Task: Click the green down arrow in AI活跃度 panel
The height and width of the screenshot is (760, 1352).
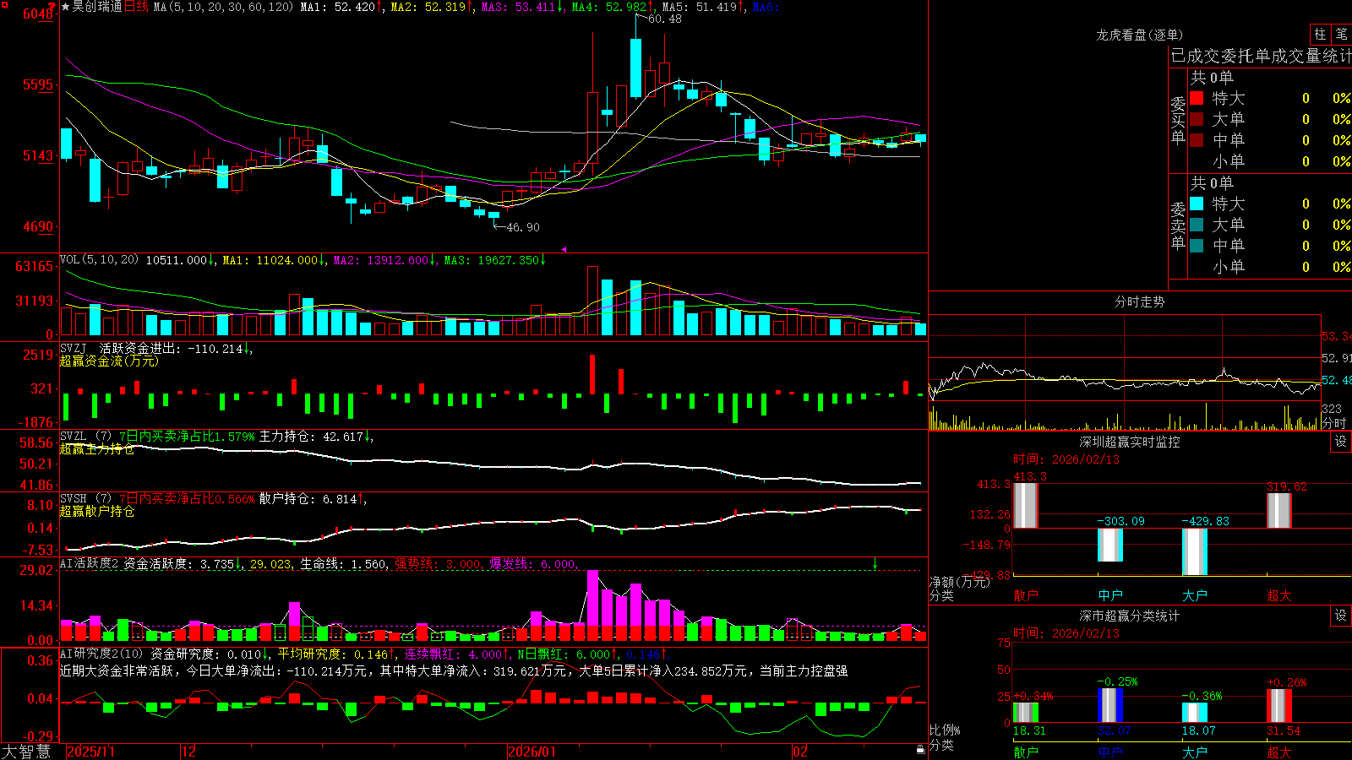Action: (875, 563)
